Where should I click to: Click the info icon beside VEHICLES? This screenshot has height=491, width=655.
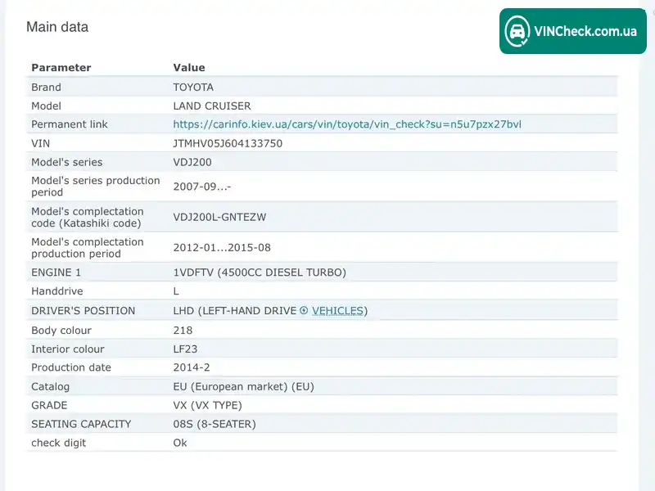click(304, 310)
